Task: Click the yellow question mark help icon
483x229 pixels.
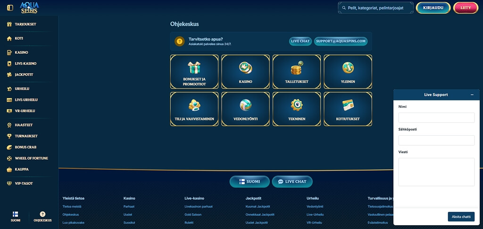Action: (180, 41)
